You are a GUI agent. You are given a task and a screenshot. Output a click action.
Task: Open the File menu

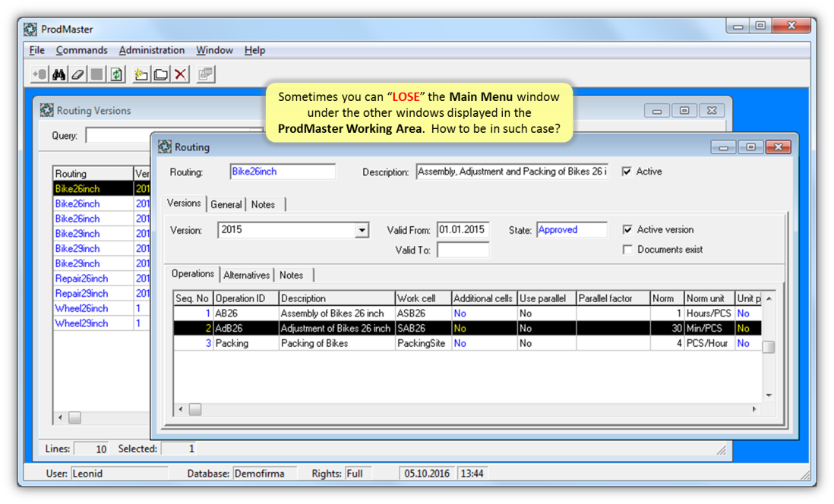coord(36,50)
